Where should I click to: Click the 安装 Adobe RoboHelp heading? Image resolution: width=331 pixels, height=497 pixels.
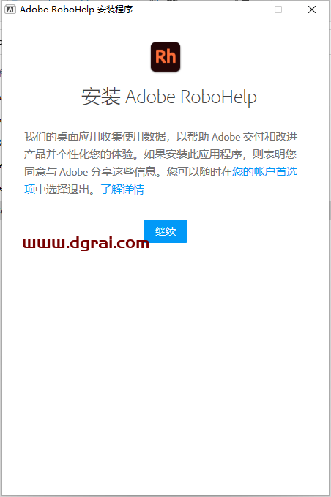click(169, 97)
